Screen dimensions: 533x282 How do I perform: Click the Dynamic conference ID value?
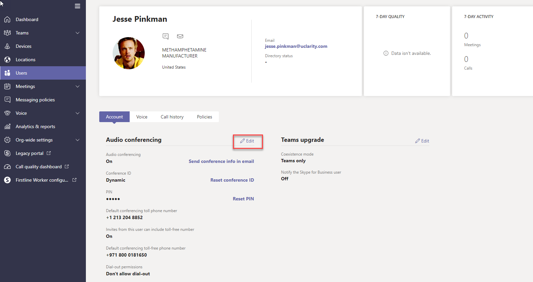tap(116, 180)
